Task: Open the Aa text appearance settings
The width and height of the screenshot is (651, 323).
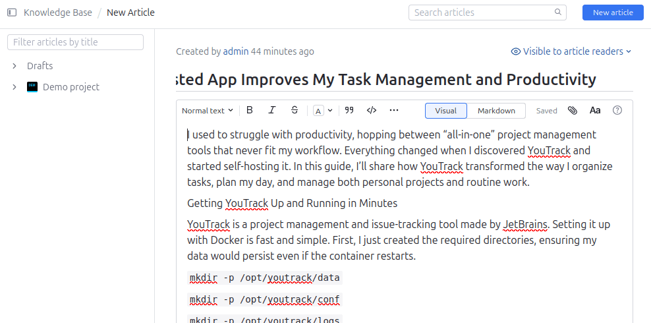Action: 595,111
